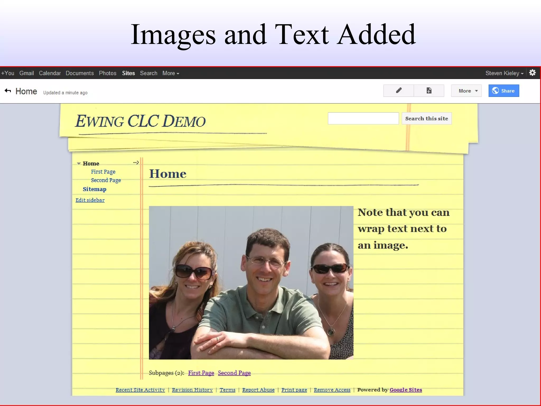The height and width of the screenshot is (406, 541).
Task: Click the new page document icon
Action: (x=429, y=91)
